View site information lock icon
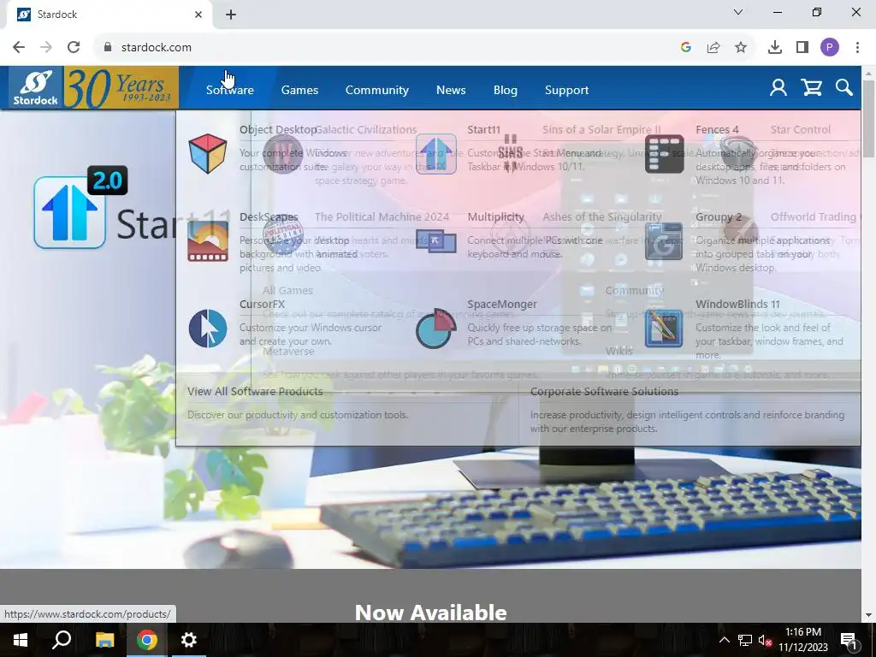The height and width of the screenshot is (657, 876). pos(108,48)
